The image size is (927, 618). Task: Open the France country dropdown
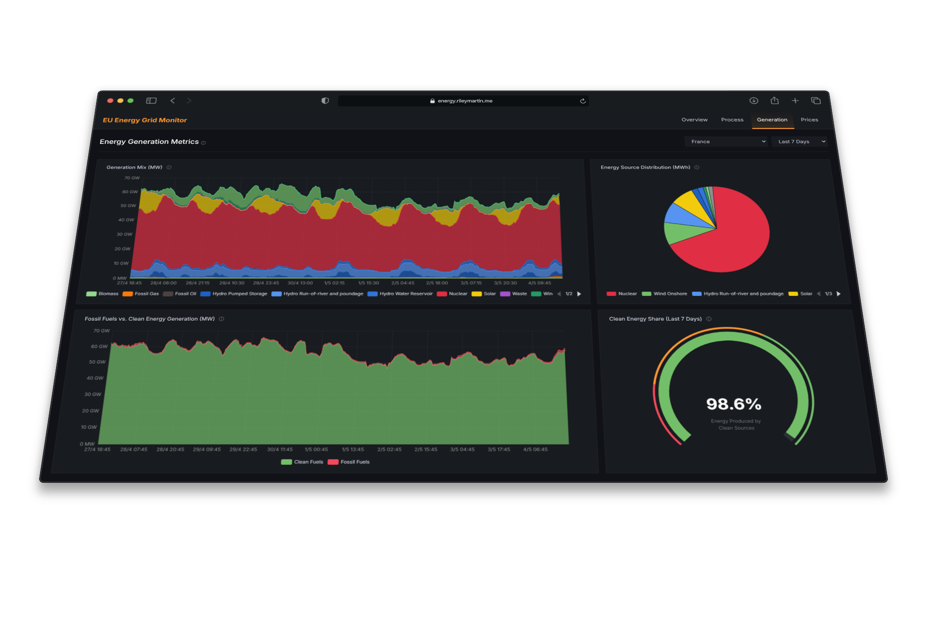(x=726, y=141)
